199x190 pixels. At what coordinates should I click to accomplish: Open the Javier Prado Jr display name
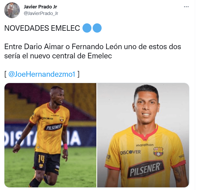click(x=40, y=7)
